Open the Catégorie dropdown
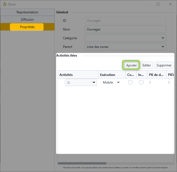This screenshot has width=177, height=172. pyautogui.click(x=125, y=38)
